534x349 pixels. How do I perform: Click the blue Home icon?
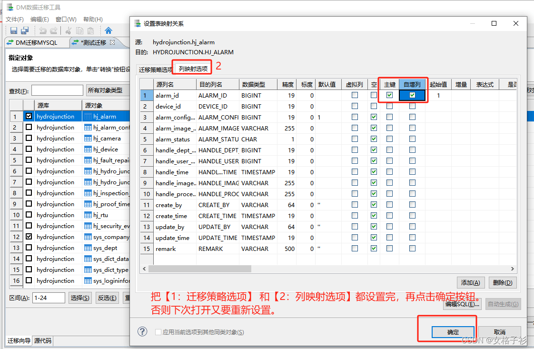coord(109,30)
